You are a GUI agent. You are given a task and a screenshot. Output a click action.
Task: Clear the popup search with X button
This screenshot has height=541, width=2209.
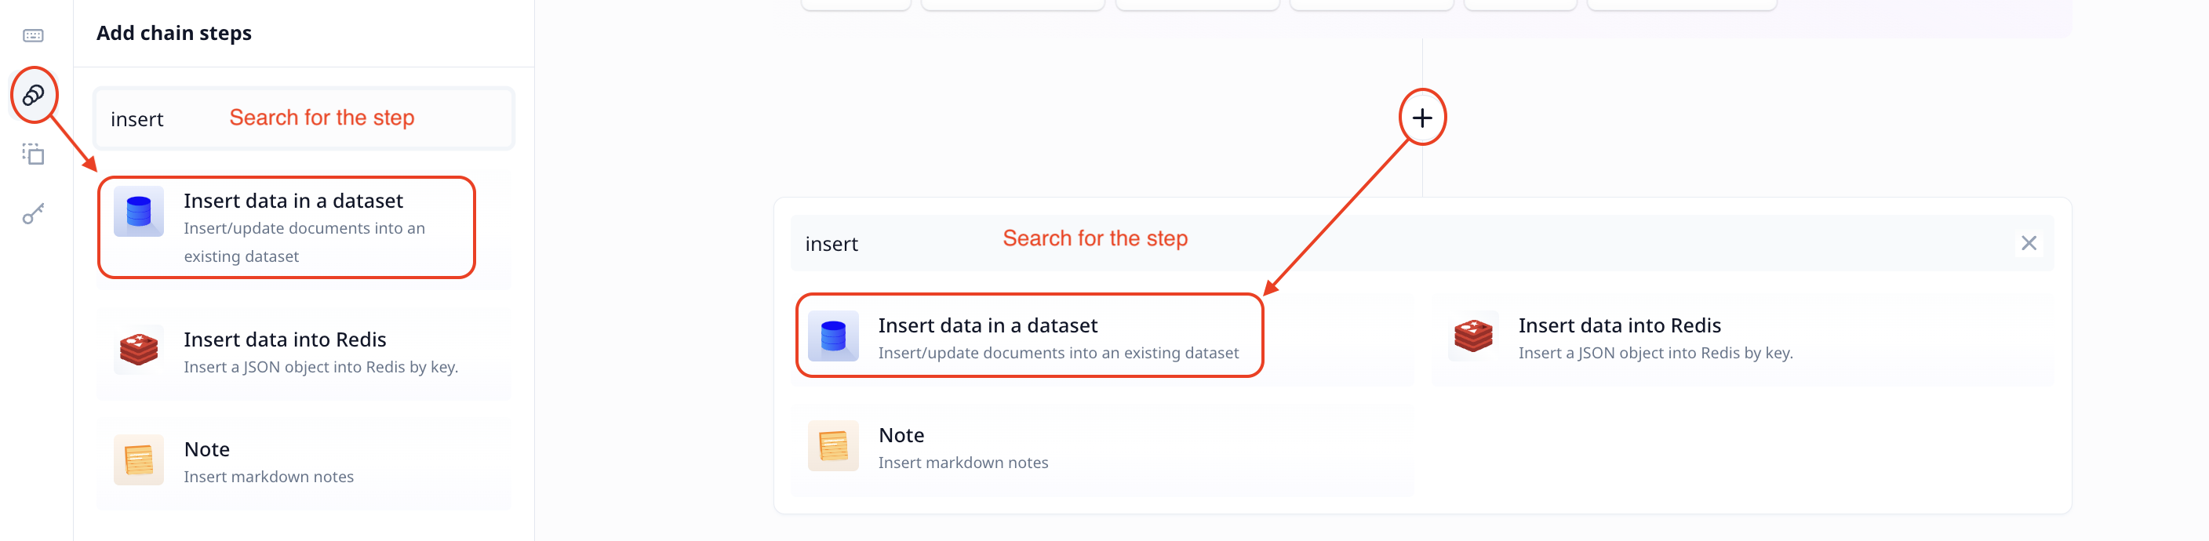[x=2028, y=244]
